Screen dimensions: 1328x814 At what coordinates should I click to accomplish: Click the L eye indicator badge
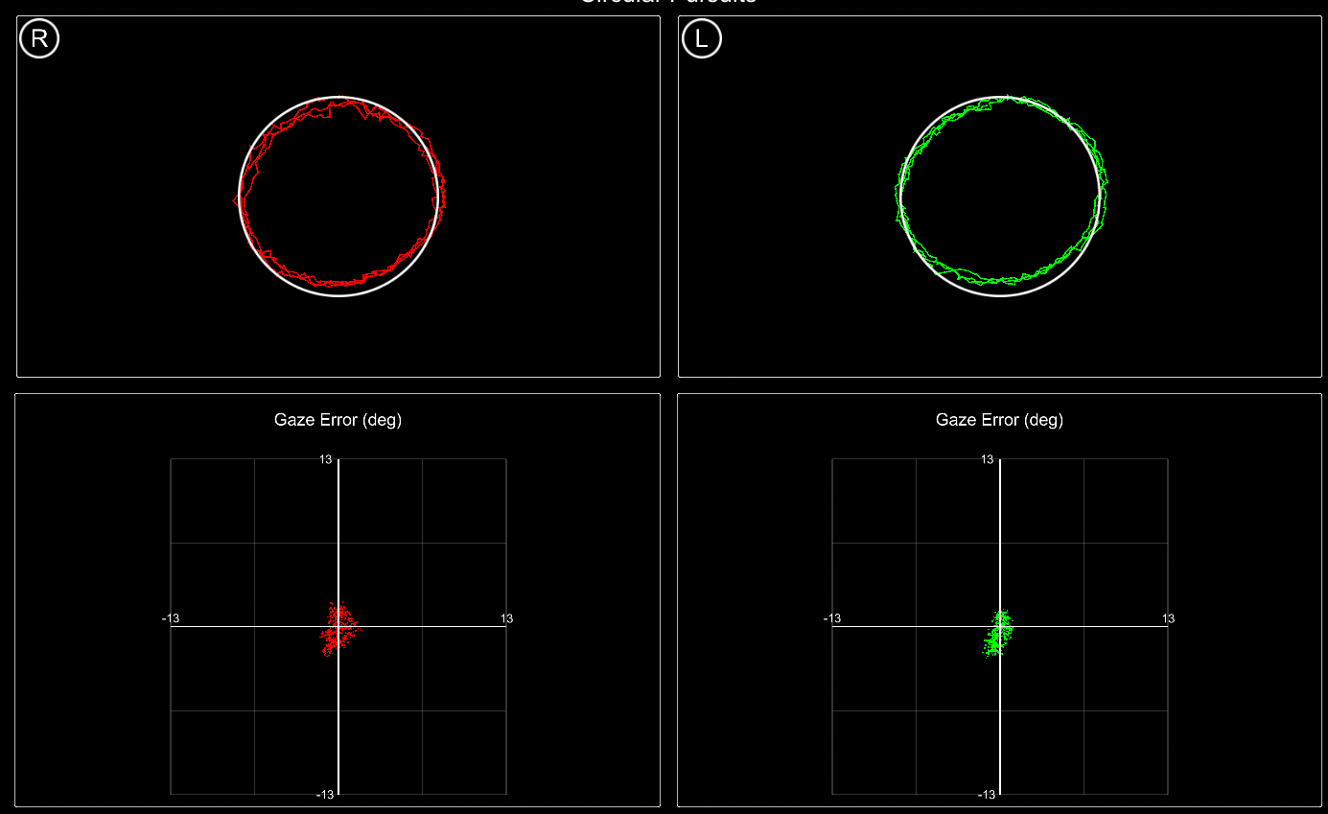pyautogui.click(x=701, y=38)
